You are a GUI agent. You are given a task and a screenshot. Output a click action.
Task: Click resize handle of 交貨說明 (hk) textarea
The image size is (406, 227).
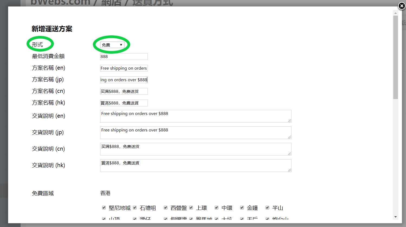289,170
